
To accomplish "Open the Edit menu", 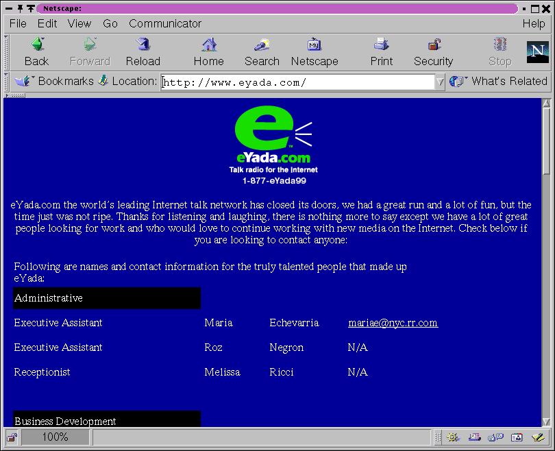I will [x=47, y=24].
